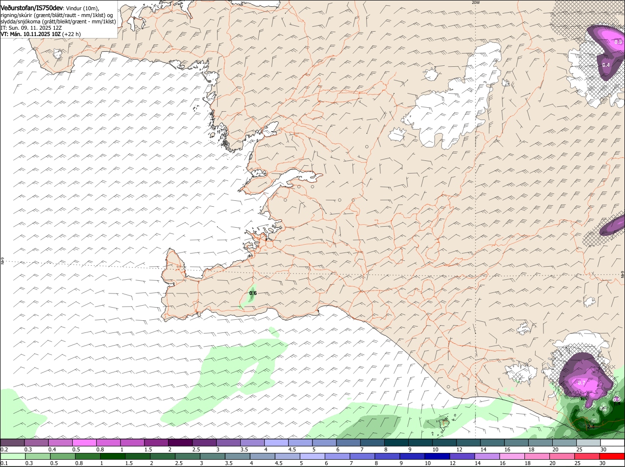Click the "0.1" label in the rain legend
The image size is (625, 467).
click(x=4, y=463)
